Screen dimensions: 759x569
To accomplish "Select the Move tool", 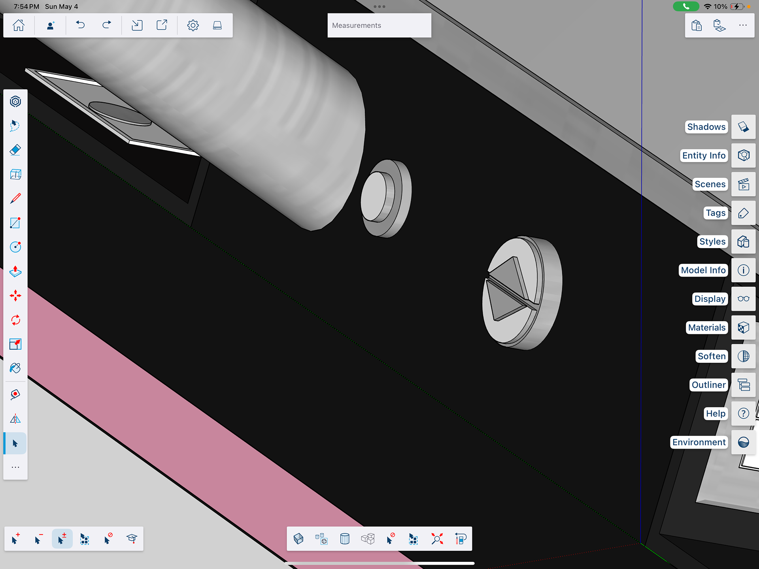I will [x=15, y=296].
